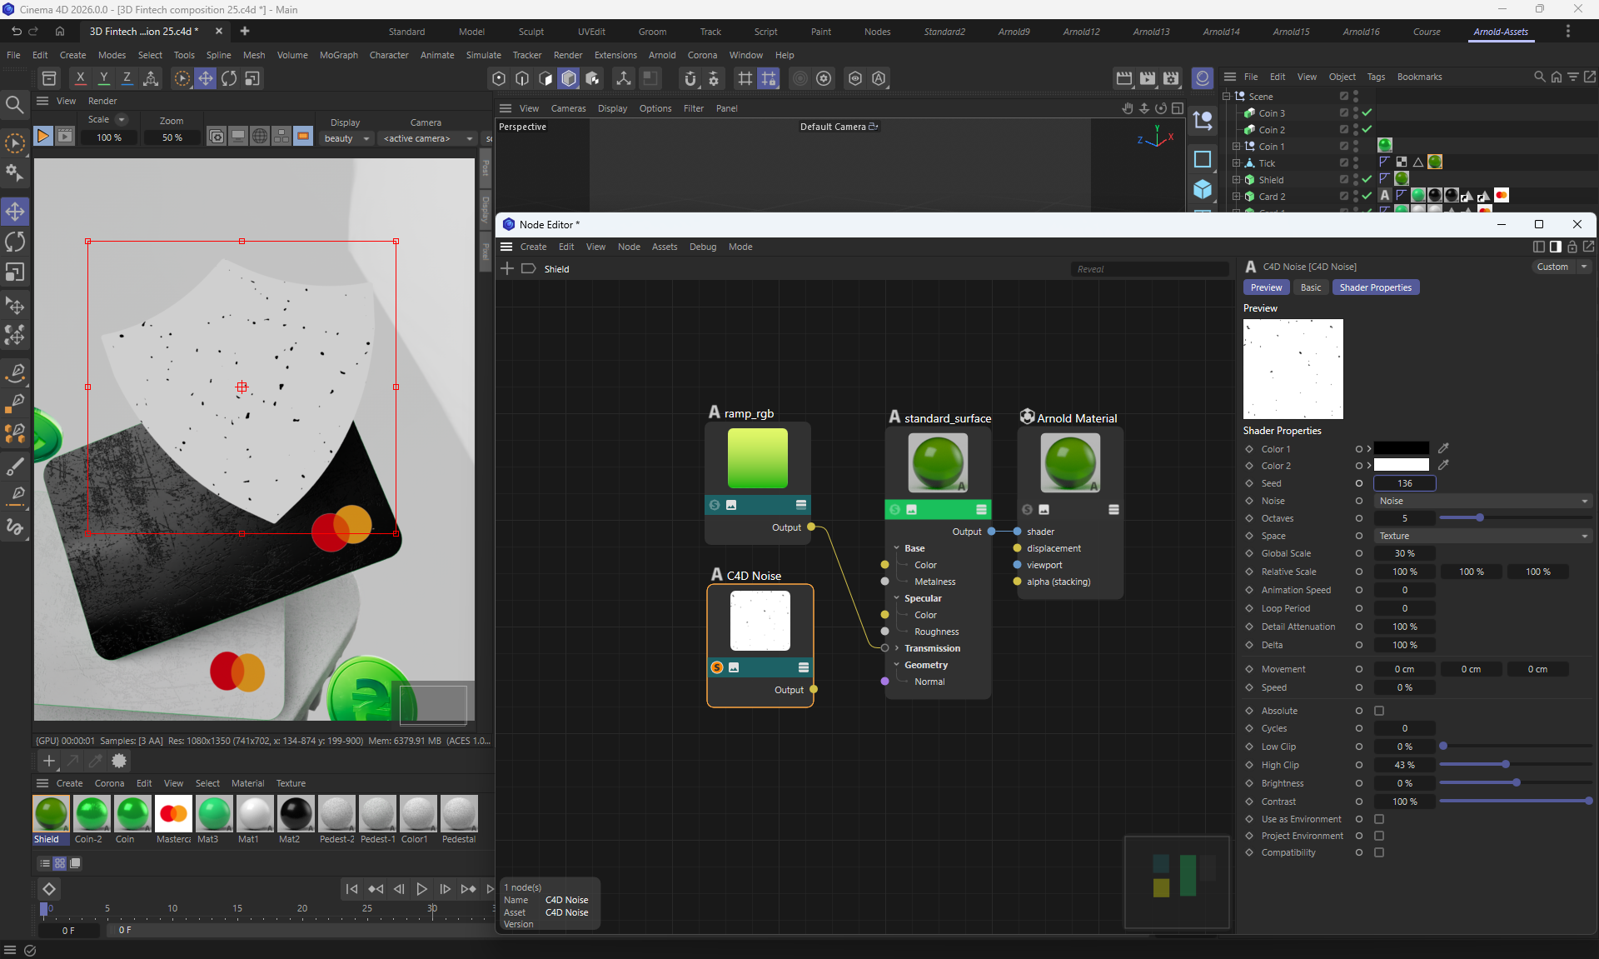This screenshot has height=959, width=1599.
Task: Open the MoGraph menu
Action: (x=338, y=55)
